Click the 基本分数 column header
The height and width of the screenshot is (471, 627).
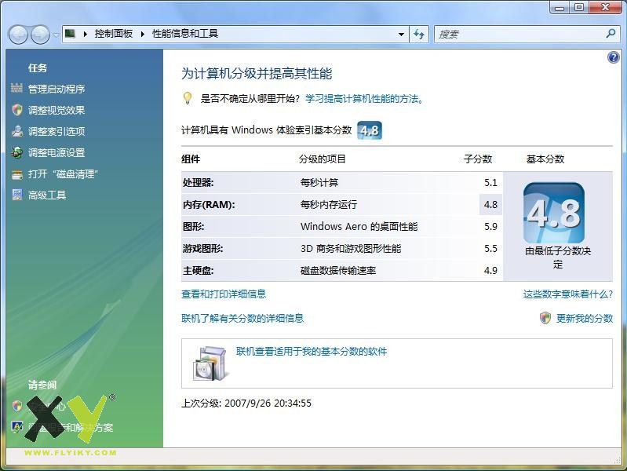[x=545, y=159]
